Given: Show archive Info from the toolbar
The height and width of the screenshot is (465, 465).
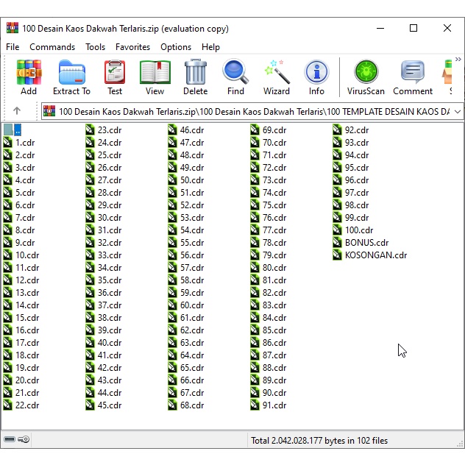Looking at the screenshot, I should coord(316,77).
